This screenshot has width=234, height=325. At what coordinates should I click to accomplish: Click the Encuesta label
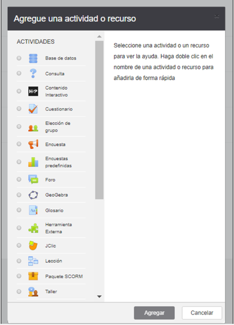55,144
